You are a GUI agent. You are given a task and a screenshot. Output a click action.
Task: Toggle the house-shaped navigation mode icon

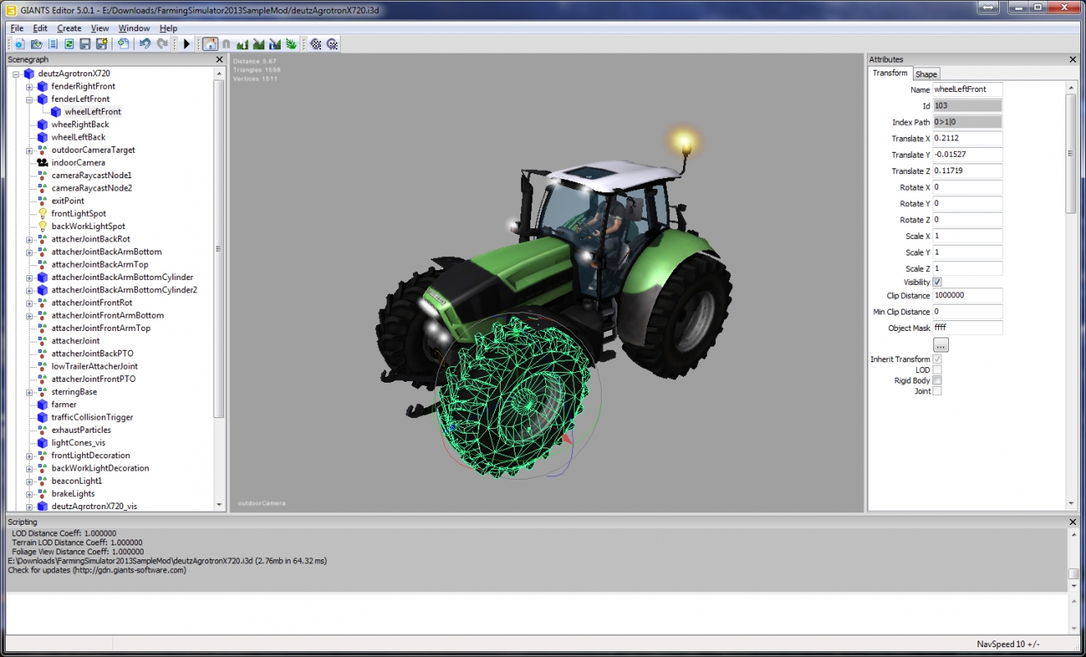click(x=210, y=44)
